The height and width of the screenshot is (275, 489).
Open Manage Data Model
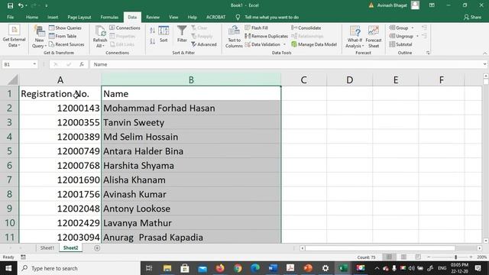(x=314, y=44)
